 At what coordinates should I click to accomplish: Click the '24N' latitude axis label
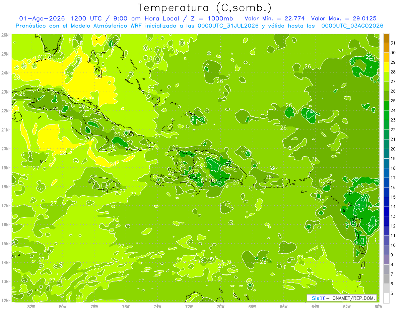point(5,73)
